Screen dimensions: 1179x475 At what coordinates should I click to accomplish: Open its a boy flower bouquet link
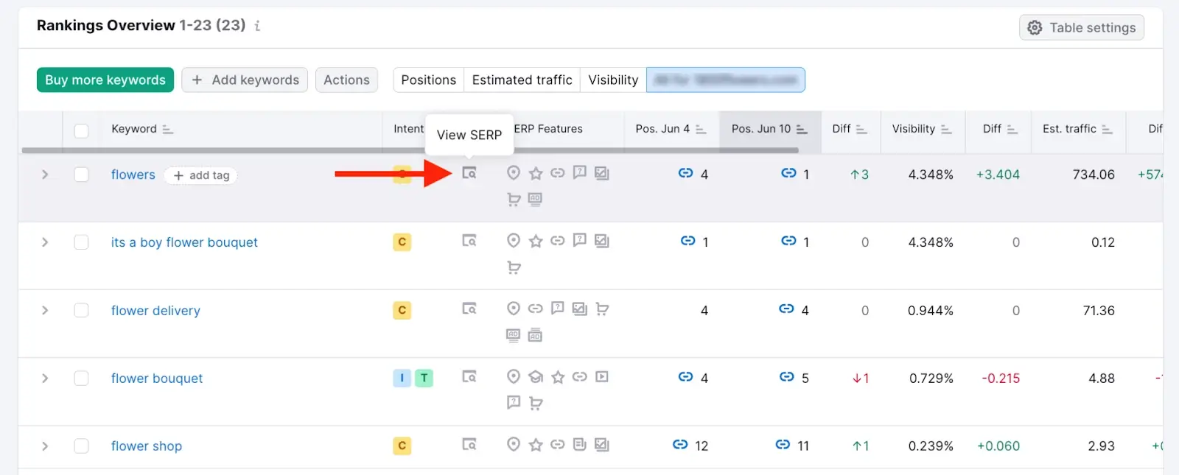click(184, 242)
